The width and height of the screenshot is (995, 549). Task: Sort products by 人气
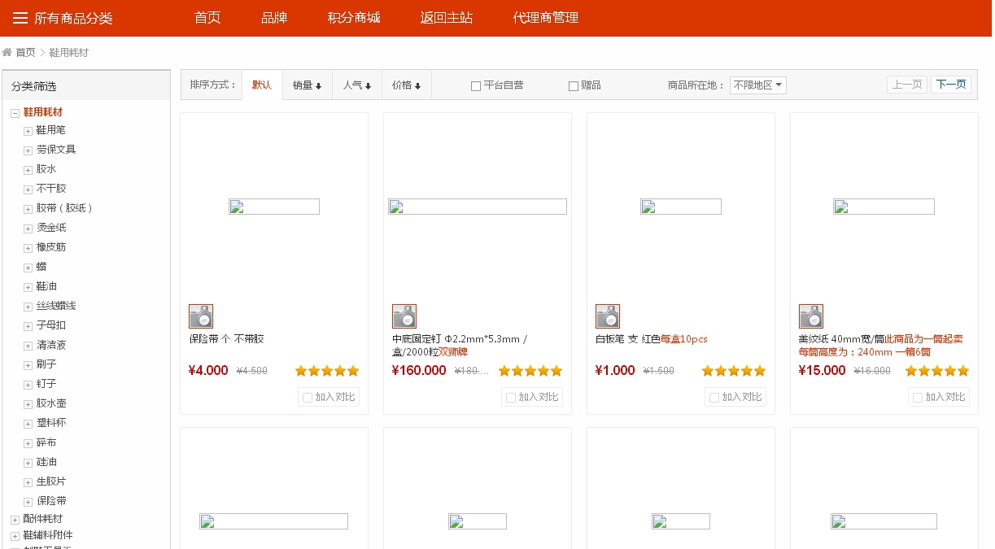tap(357, 85)
